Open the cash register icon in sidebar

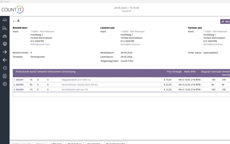coord(5,28)
